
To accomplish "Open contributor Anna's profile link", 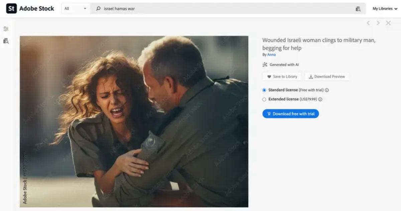I will (271, 54).
